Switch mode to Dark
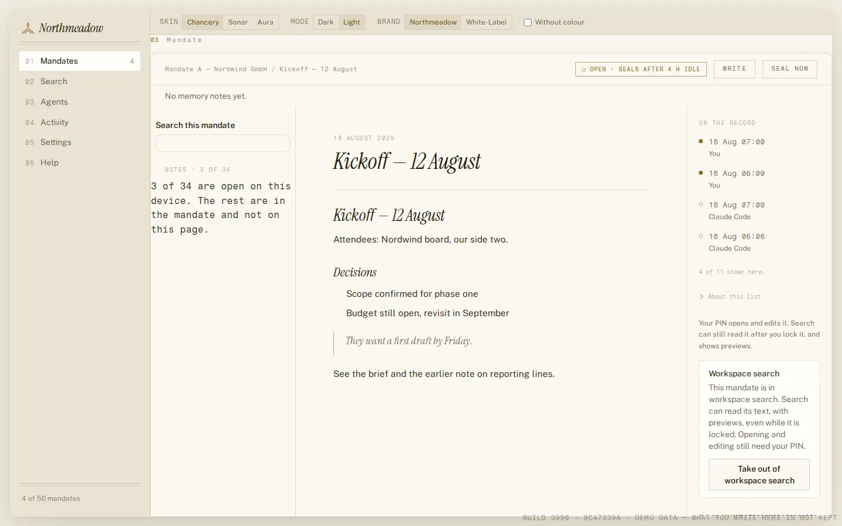This screenshot has width=842, height=526. [326, 22]
